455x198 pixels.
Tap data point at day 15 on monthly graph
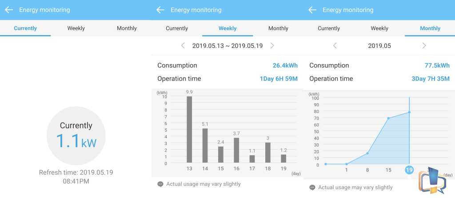coord(388,118)
